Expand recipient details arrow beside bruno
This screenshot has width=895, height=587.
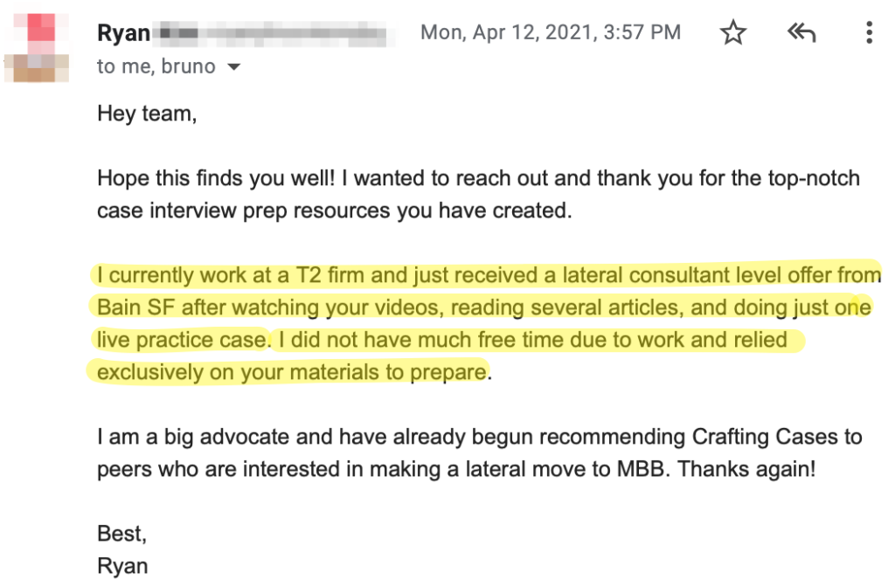coord(233,66)
